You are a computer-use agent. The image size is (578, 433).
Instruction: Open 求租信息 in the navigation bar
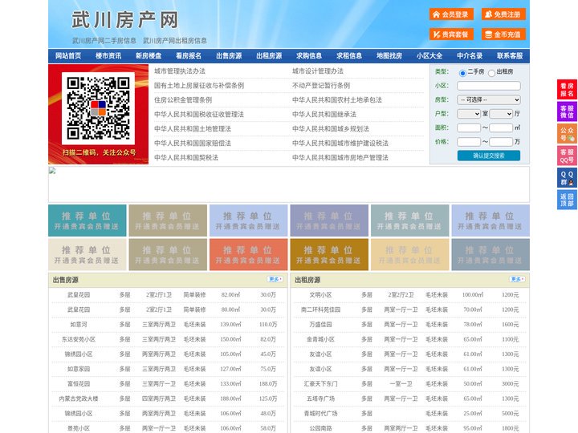[349, 56]
